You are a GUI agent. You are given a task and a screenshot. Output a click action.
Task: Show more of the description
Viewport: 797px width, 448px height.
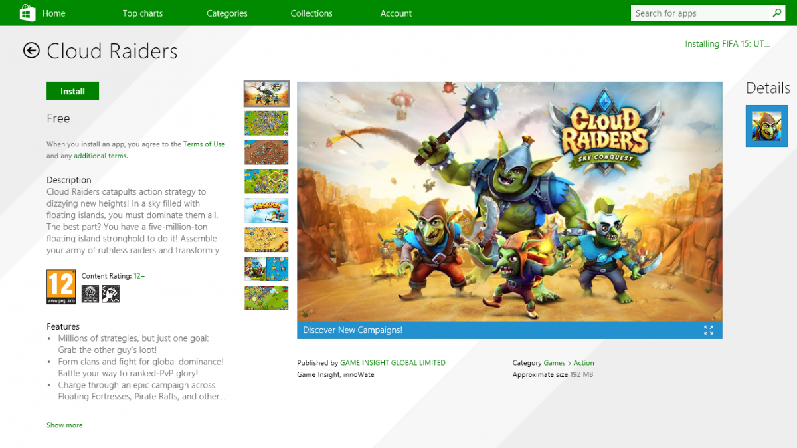point(64,425)
